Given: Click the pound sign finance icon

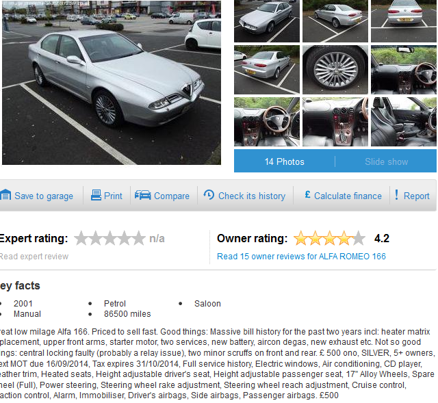Looking at the screenshot, I should coord(307,194).
